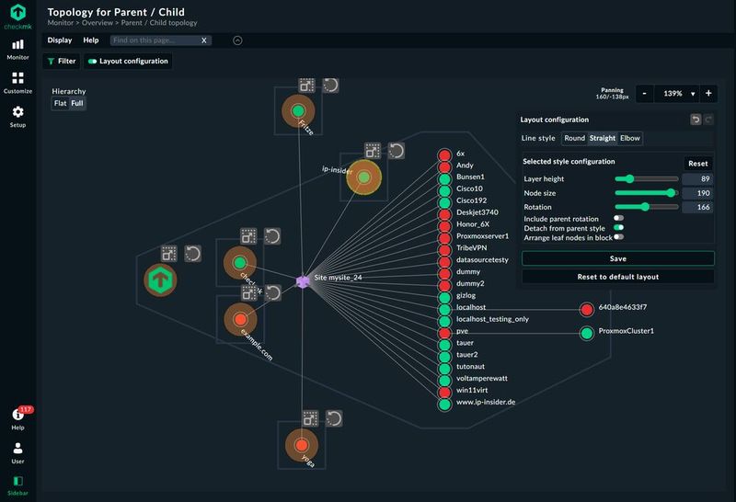This screenshot has width=736, height=502.
Task: Open the Help menu with 117 badge
Action: [x=17, y=418]
